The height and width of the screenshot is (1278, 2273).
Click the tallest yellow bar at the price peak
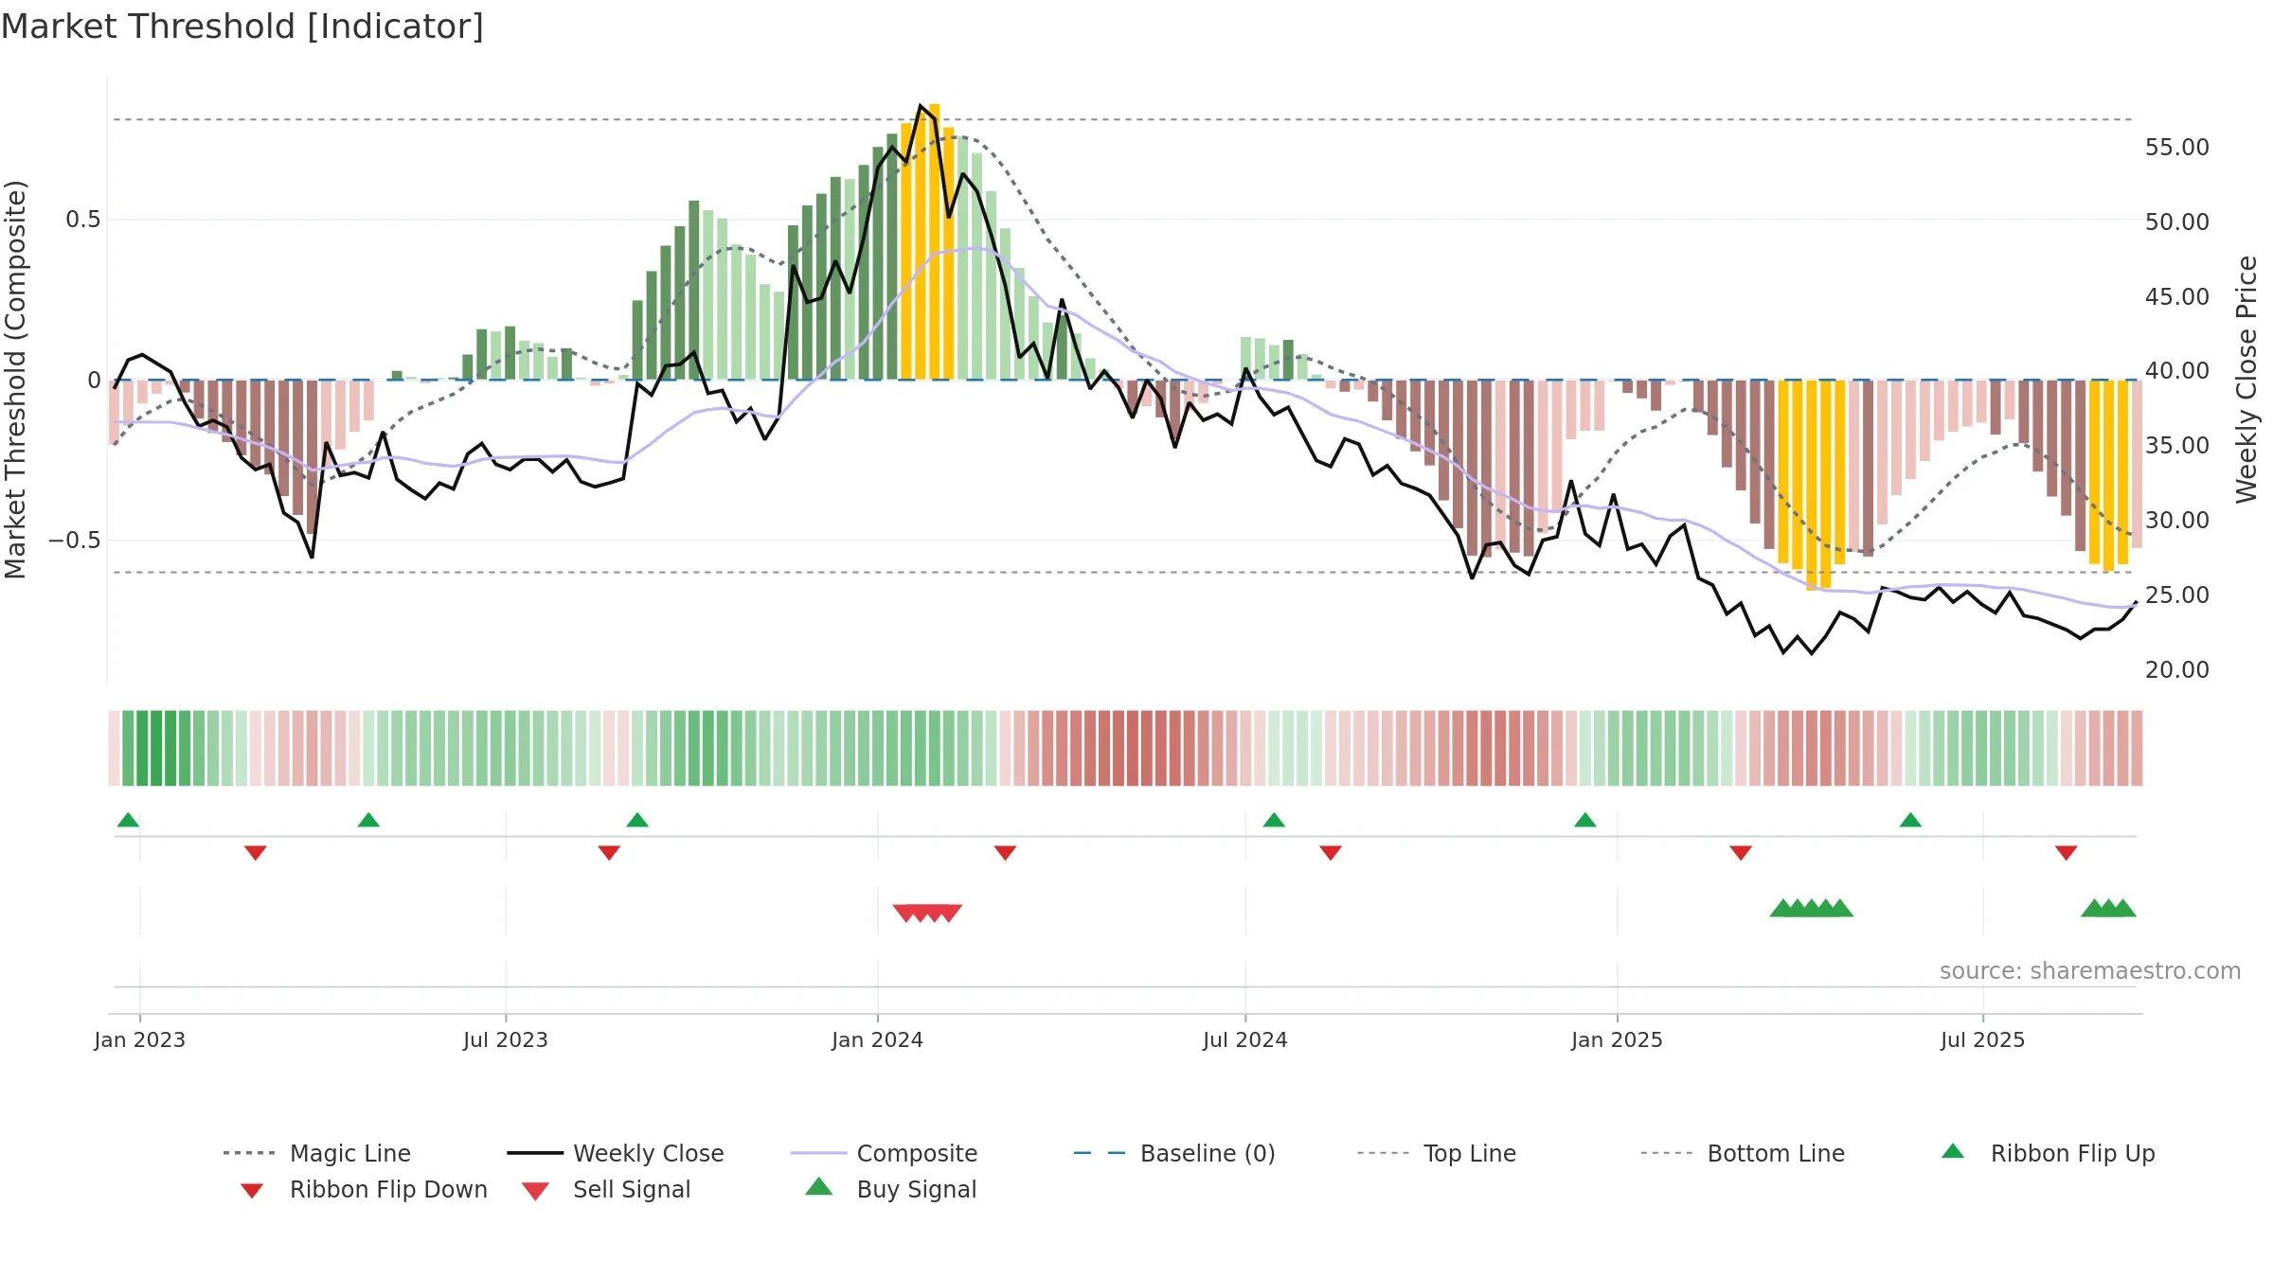coord(935,241)
